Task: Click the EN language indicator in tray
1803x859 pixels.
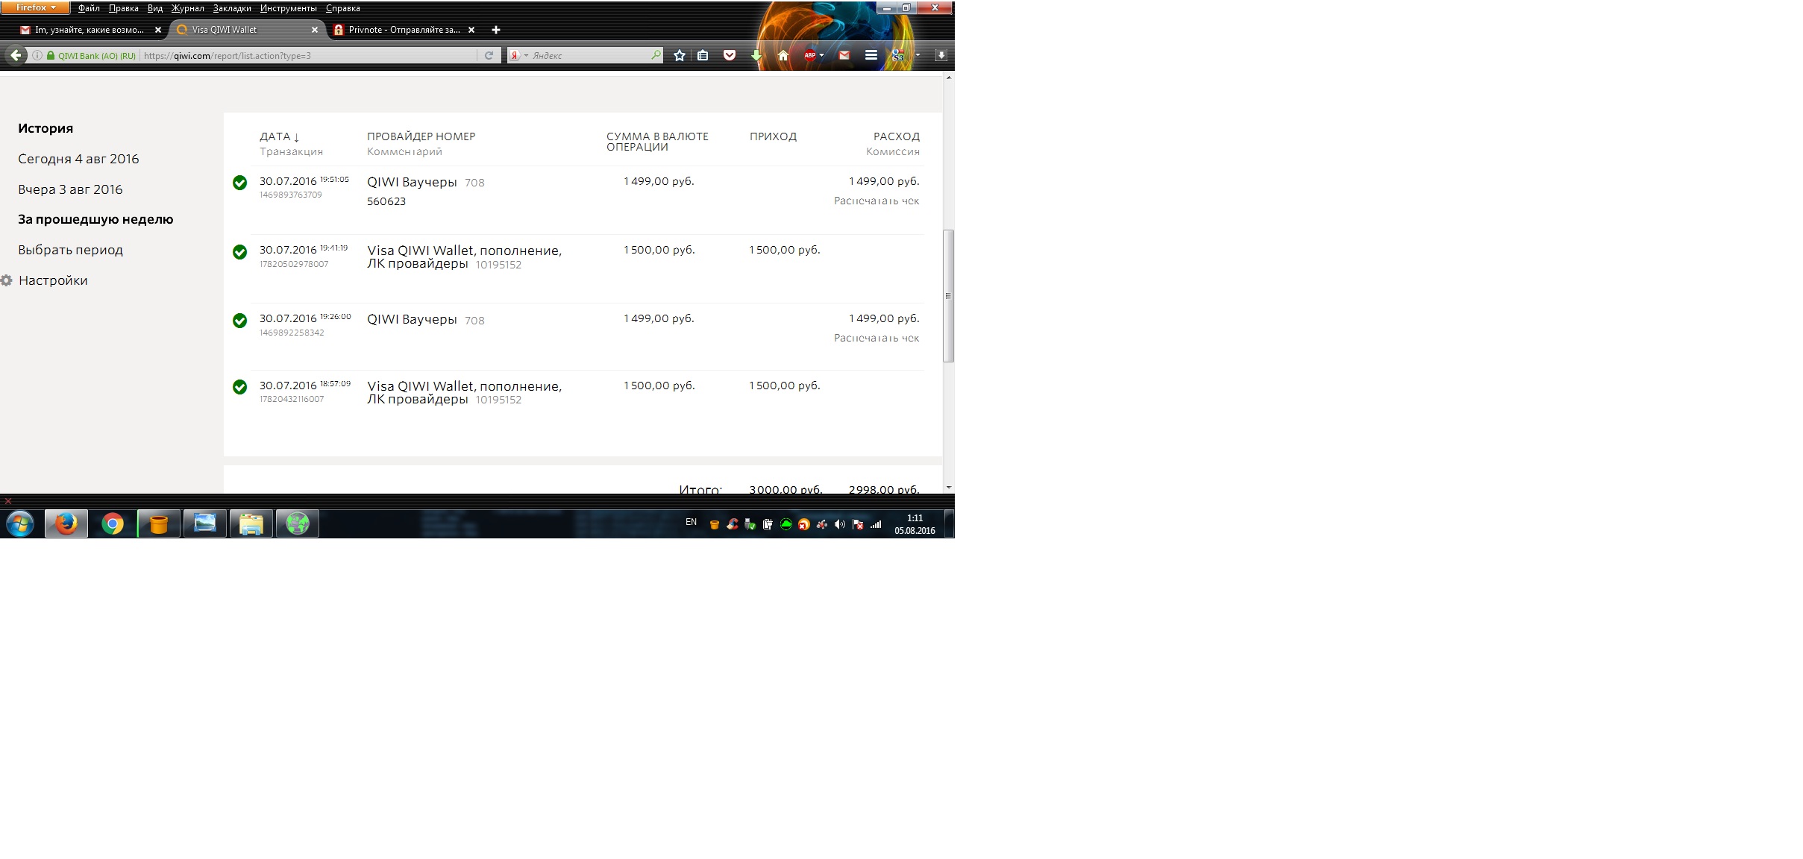Action: tap(691, 522)
